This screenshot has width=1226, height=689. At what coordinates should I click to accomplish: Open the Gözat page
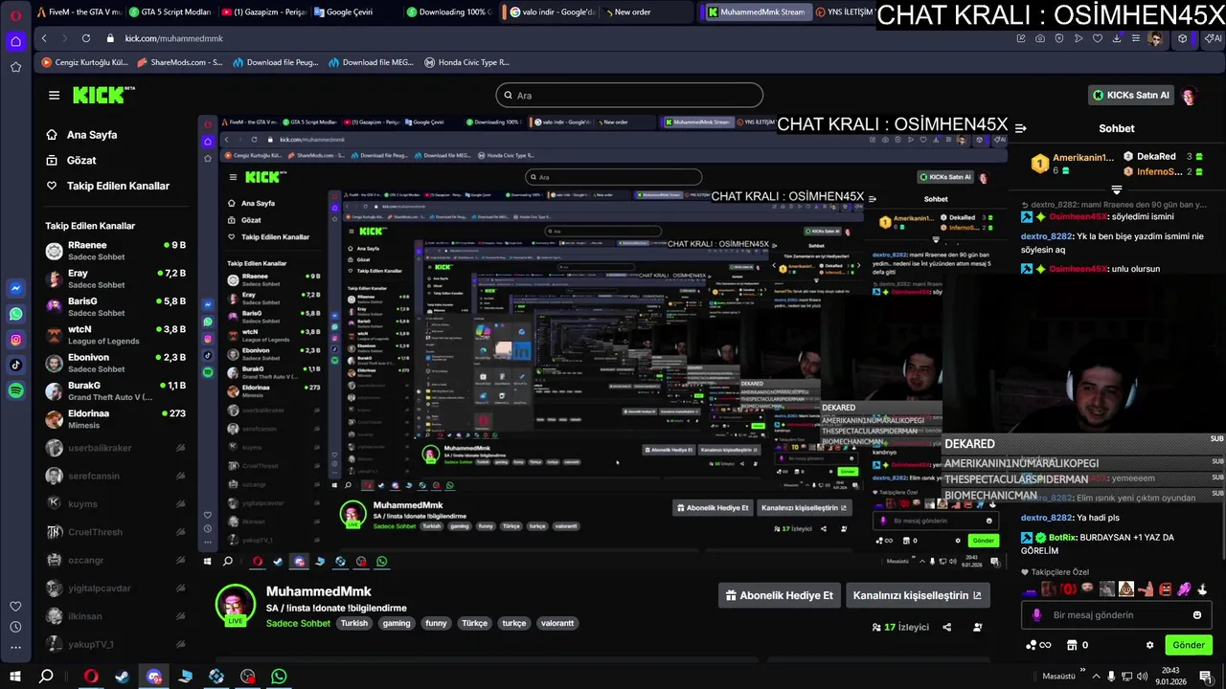coord(72,161)
